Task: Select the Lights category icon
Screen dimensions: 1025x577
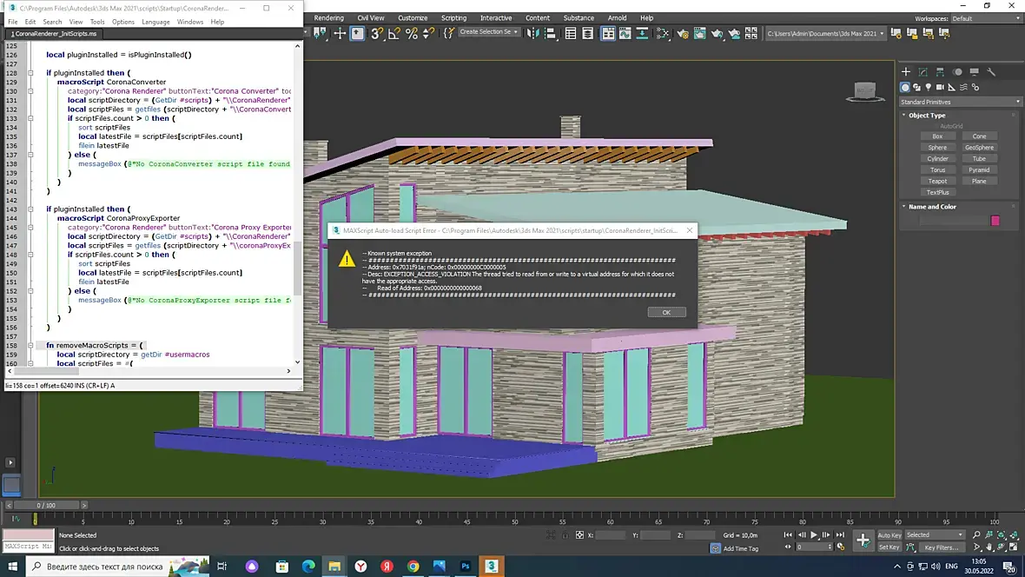Action: tap(929, 87)
